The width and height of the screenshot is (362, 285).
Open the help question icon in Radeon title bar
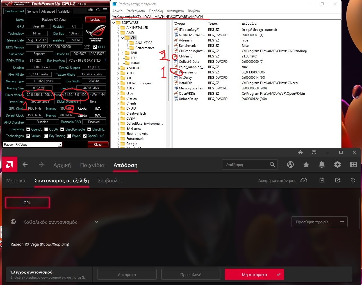coord(314,152)
